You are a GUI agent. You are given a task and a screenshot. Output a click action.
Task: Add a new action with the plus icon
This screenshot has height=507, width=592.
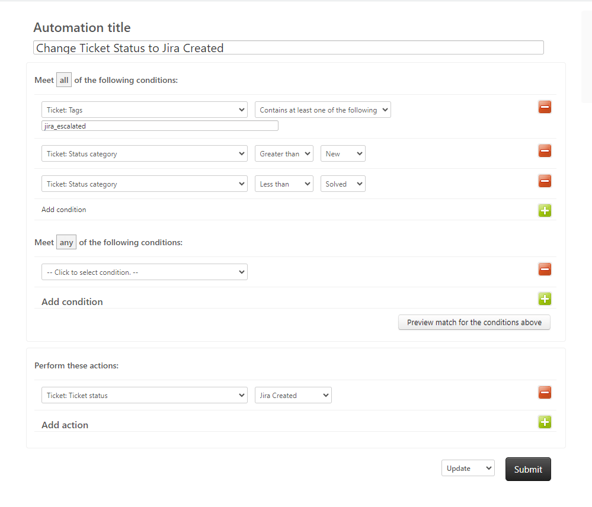pyautogui.click(x=545, y=422)
